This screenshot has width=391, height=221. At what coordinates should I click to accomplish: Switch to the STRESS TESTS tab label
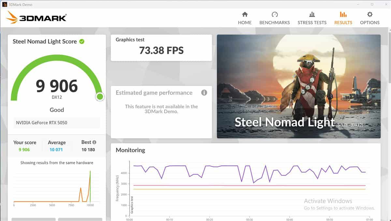(312, 22)
